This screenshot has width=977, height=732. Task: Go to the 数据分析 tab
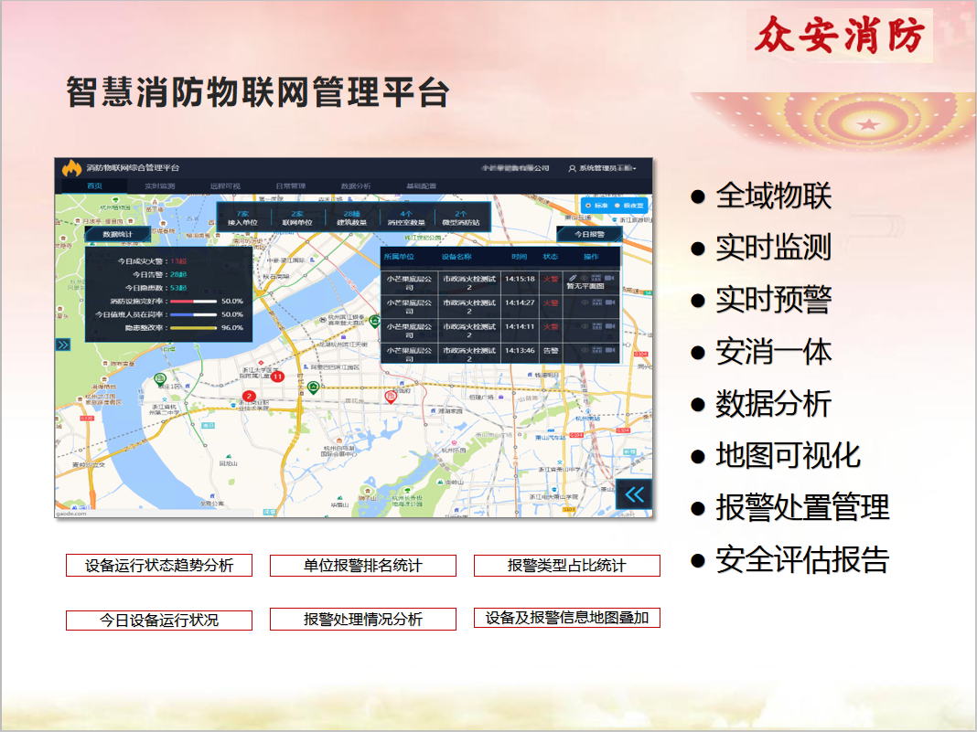click(x=357, y=186)
